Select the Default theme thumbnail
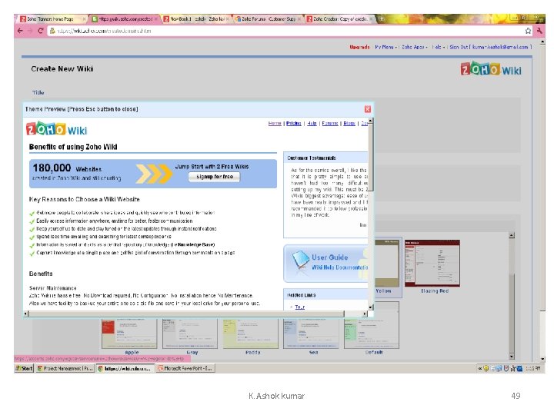 pyautogui.click(x=372, y=334)
